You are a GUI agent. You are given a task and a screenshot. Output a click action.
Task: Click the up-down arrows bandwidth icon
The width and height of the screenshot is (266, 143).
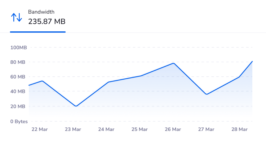point(16,17)
